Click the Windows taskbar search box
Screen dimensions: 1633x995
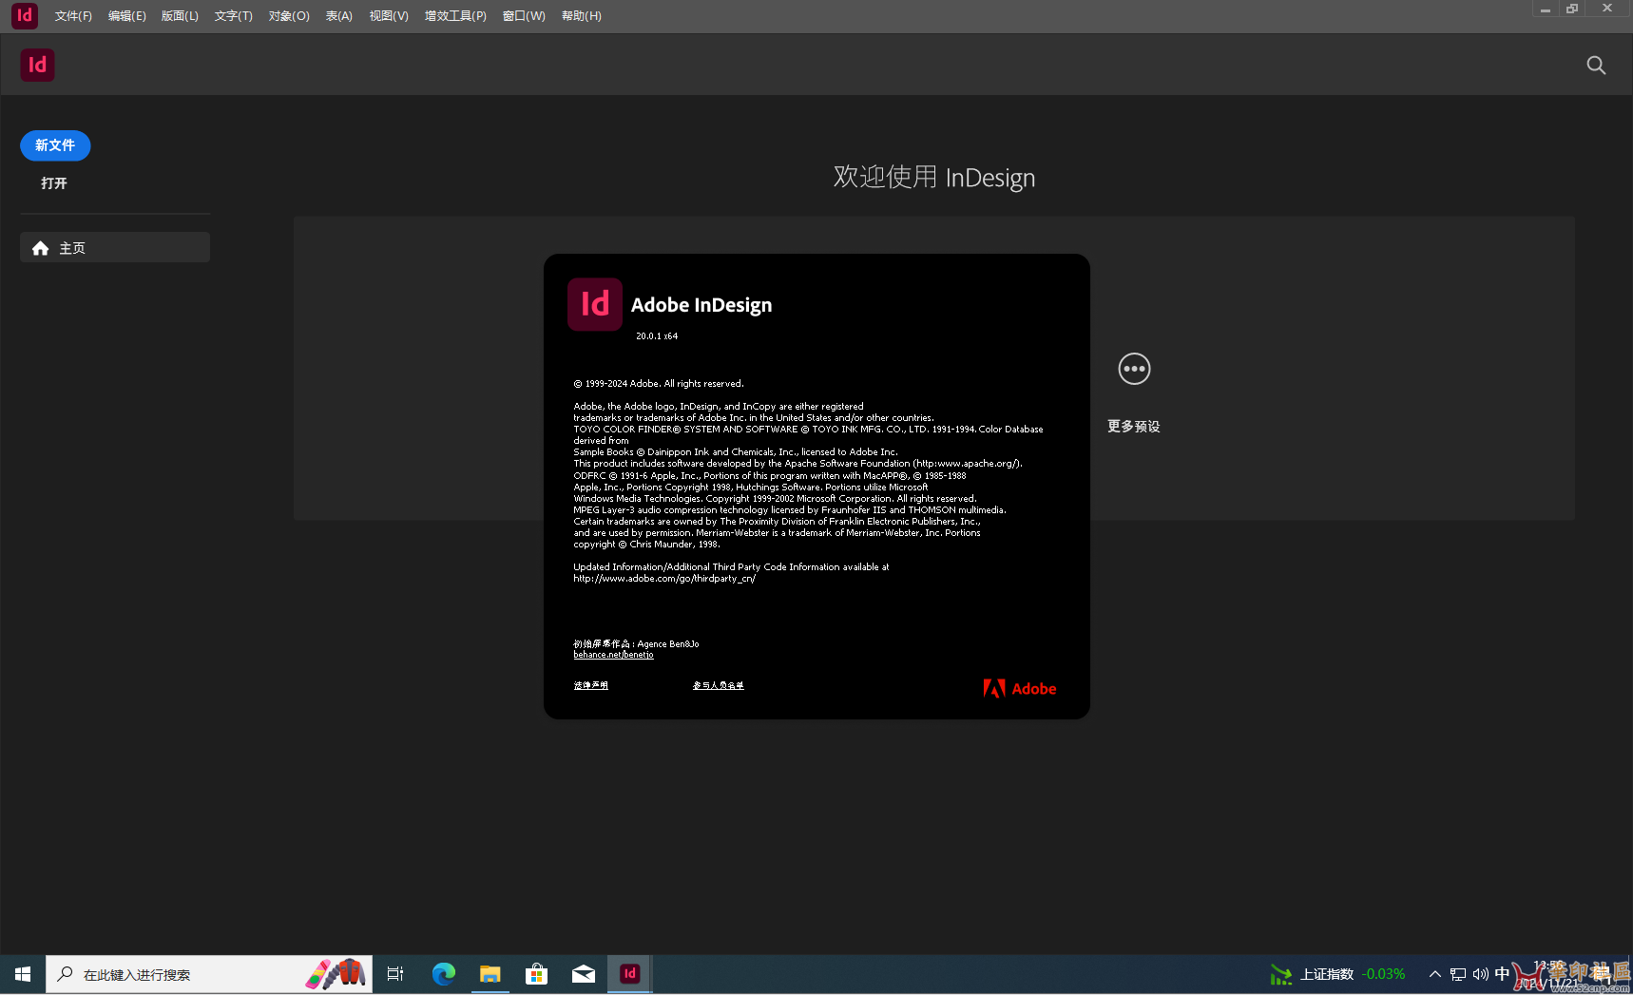click(209, 974)
